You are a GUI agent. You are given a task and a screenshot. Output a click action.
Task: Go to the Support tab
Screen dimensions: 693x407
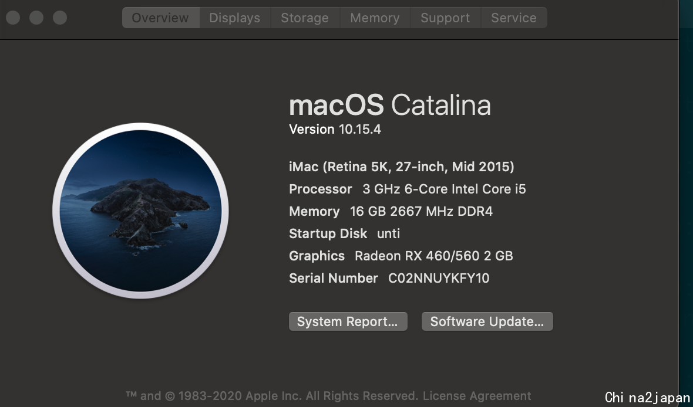(x=445, y=18)
